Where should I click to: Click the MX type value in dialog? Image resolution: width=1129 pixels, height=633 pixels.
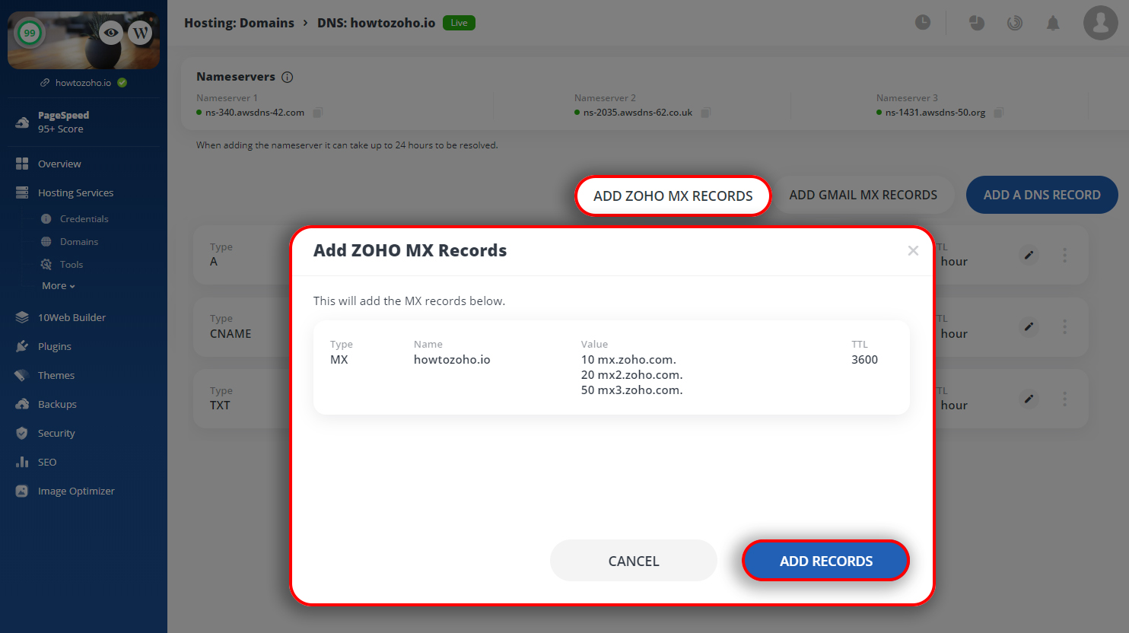pyautogui.click(x=339, y=359)
